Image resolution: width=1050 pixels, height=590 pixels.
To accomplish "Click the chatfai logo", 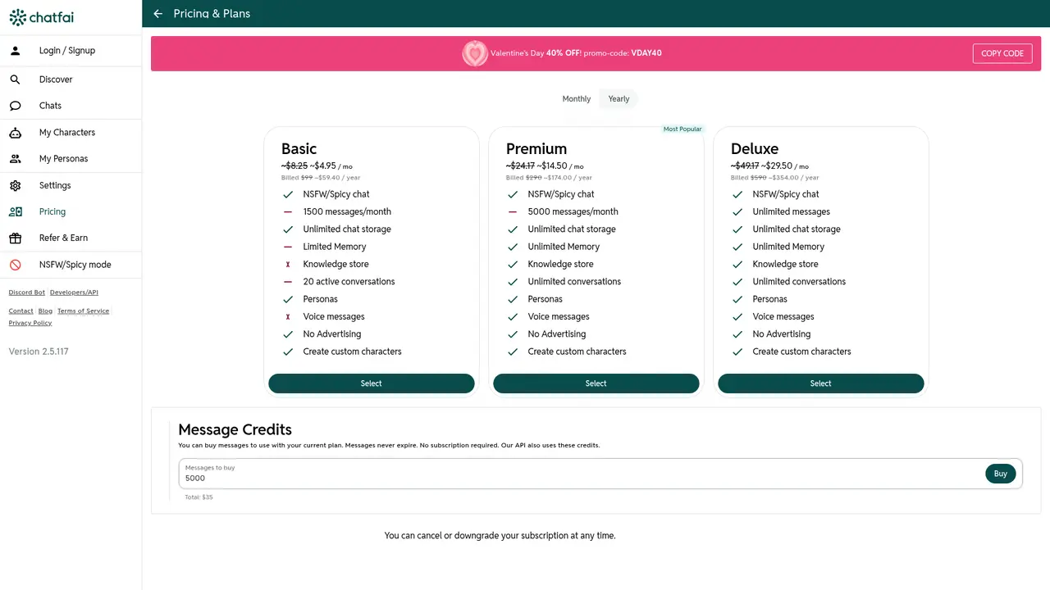I will (41, 17).
